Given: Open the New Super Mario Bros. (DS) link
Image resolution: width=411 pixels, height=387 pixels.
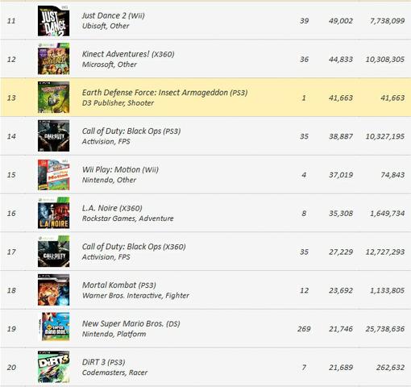Looking at the screenshot, I should coord(131,323).
